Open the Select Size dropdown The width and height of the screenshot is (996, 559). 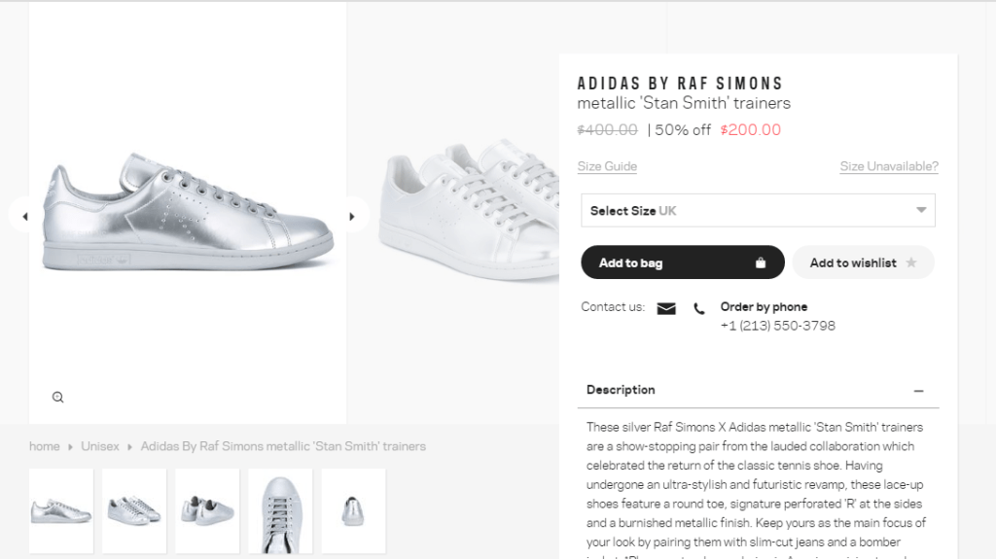[758, 211]
